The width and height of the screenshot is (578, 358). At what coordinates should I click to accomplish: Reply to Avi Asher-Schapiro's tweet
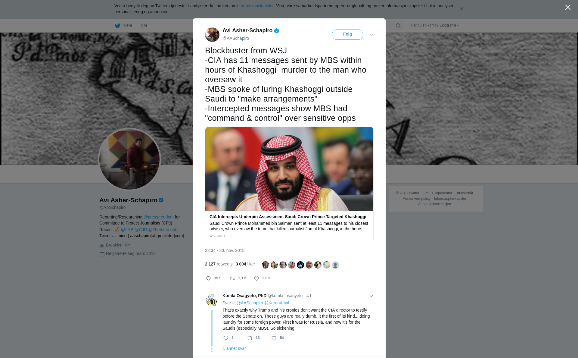point(208,278)
